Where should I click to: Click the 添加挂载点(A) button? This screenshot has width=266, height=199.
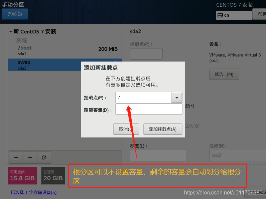[163, 129]
